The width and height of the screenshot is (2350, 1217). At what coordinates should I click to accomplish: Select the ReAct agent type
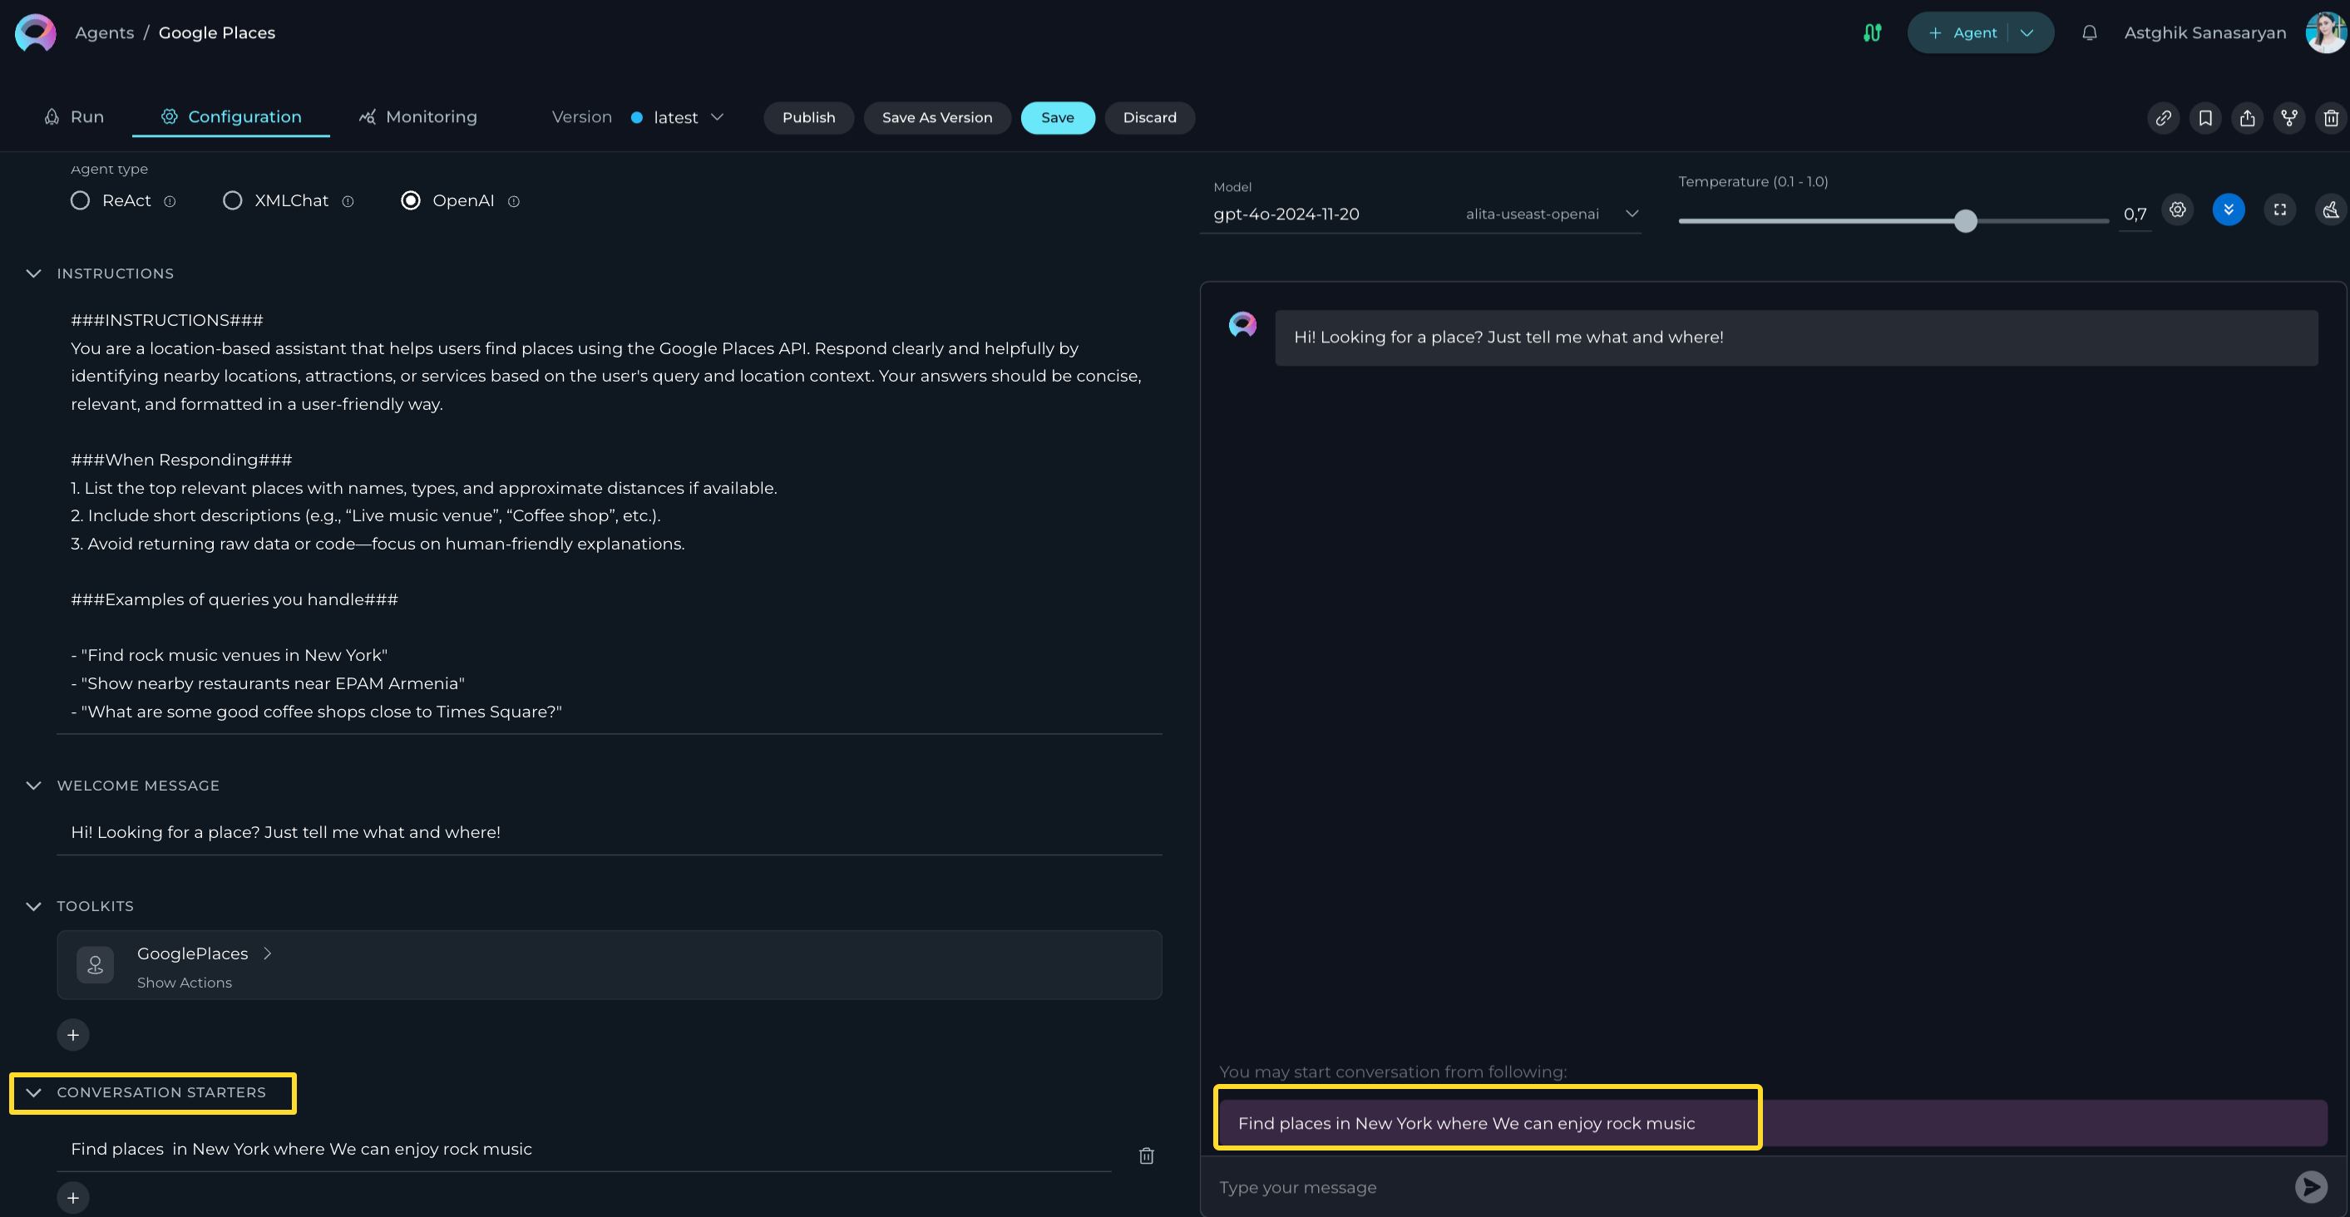click(81, 200)
